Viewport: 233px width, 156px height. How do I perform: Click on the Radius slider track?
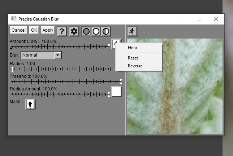(65, 69)
